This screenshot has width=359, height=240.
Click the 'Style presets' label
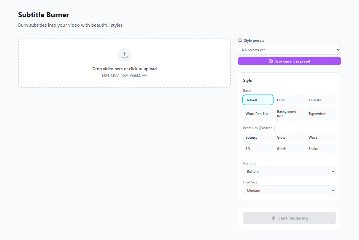[x=254, y=40]
